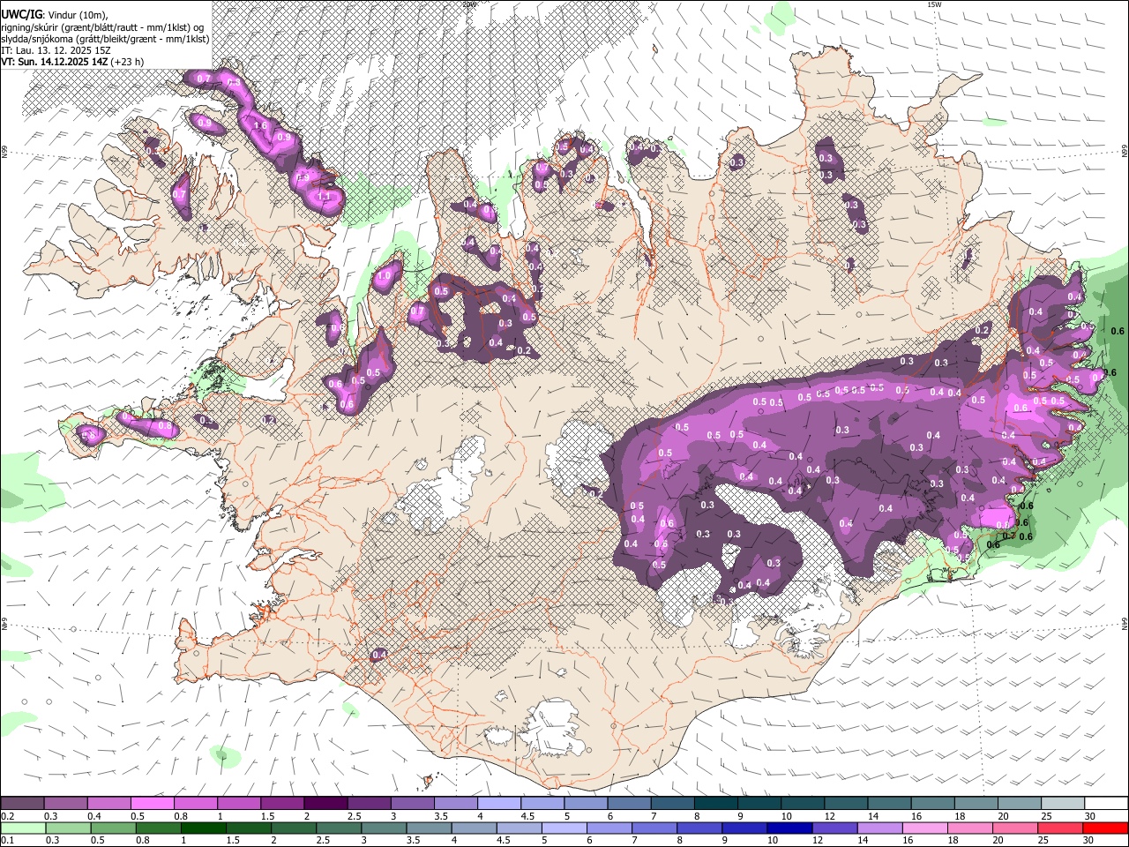Screen dimensions: 1129x847
Task: Click the bottom legend swatch between 8 and 9
Action: [x=699, y=828]
